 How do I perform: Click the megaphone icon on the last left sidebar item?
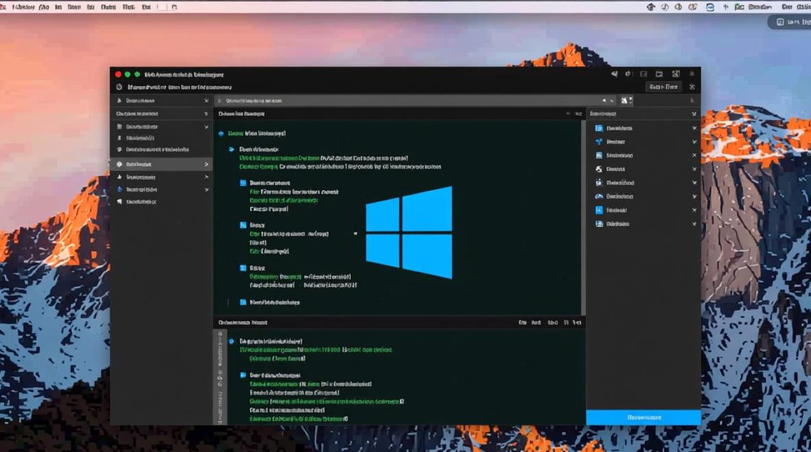coord(119,202)
